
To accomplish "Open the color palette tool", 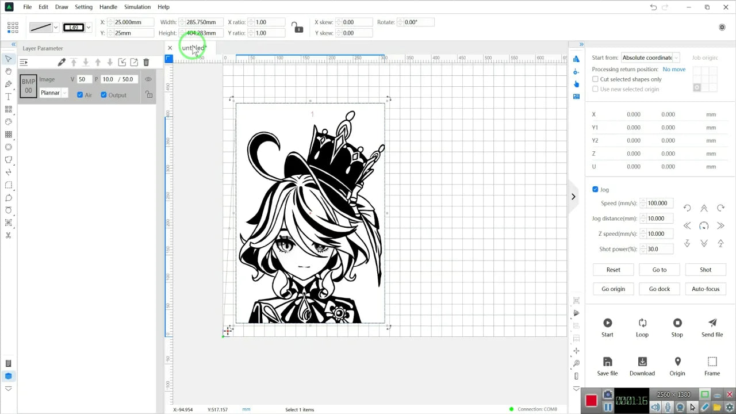I will (9, 122).
